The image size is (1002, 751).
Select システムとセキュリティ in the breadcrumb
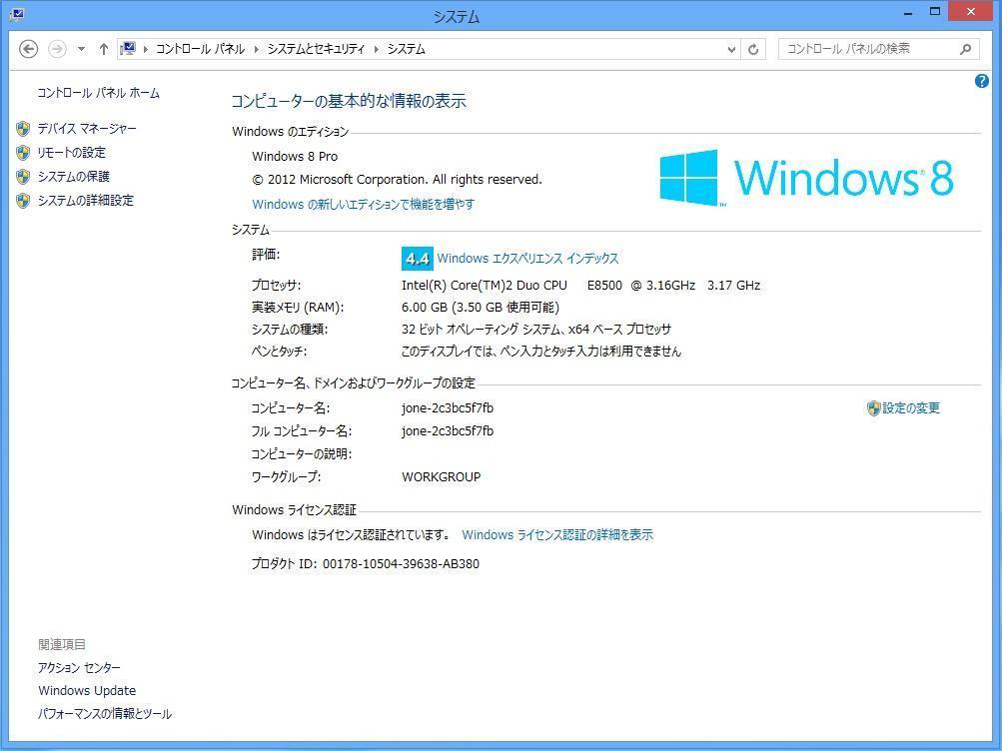click(316, 49)
